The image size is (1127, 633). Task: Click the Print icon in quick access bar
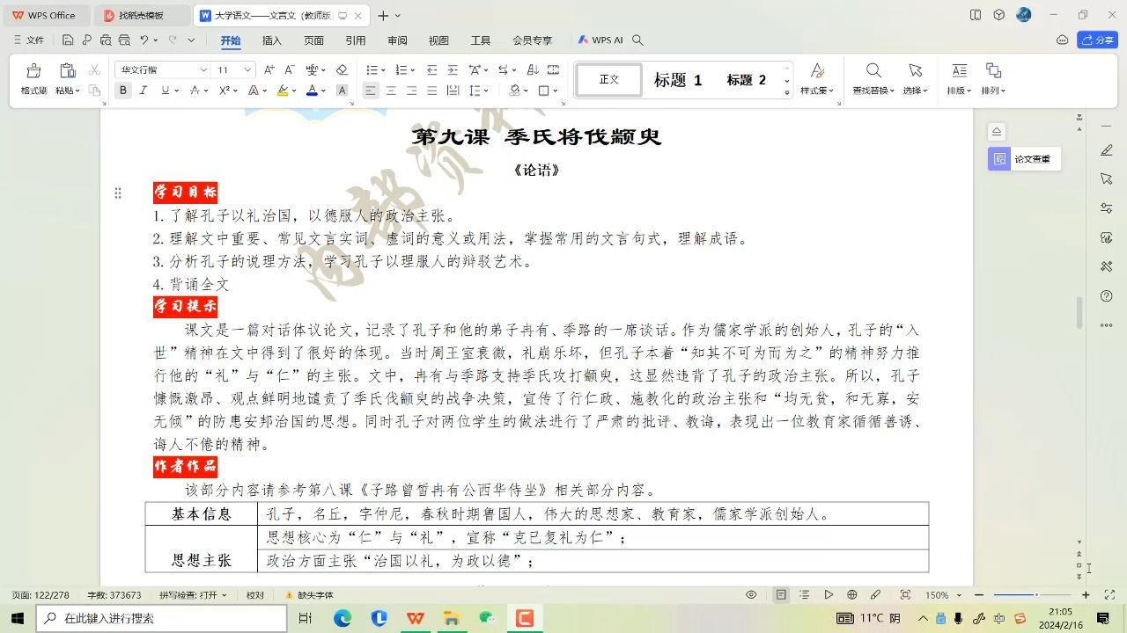tap(106, 40)
